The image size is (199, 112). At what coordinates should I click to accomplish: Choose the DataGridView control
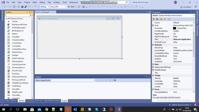(x=17, y=52)
